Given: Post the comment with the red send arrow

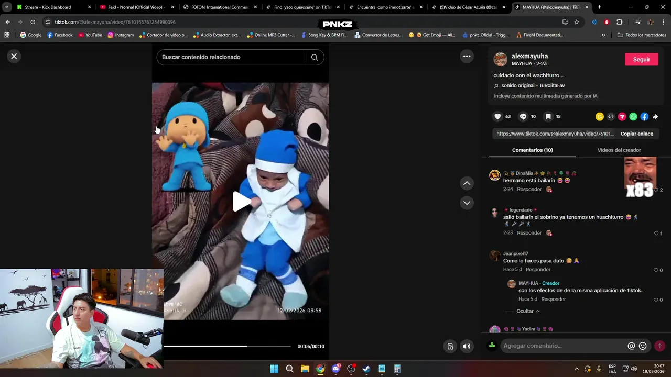Looking at the screenshot, I should pos(659,346).
